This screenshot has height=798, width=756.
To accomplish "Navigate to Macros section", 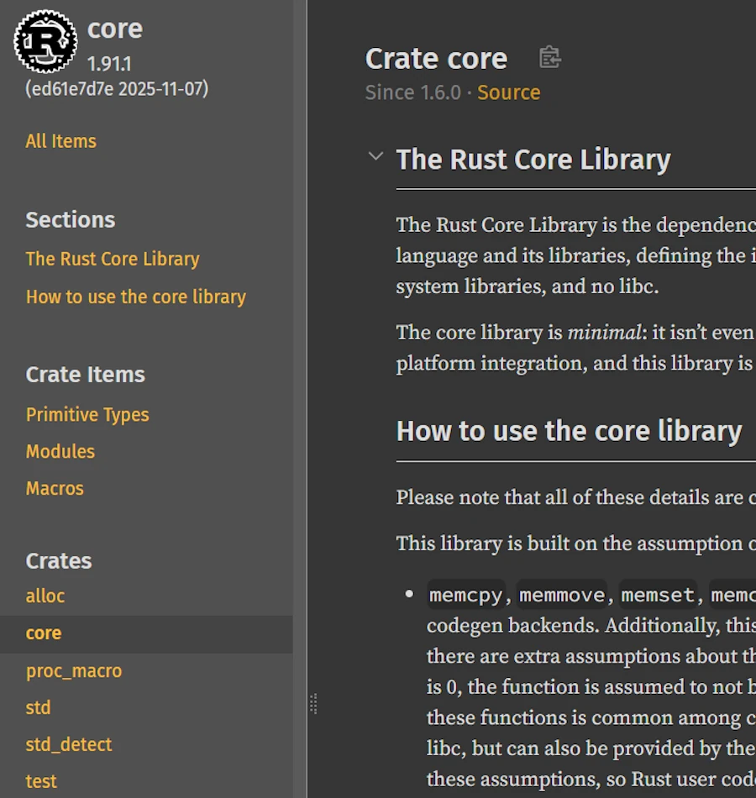I will pos(55,488).
